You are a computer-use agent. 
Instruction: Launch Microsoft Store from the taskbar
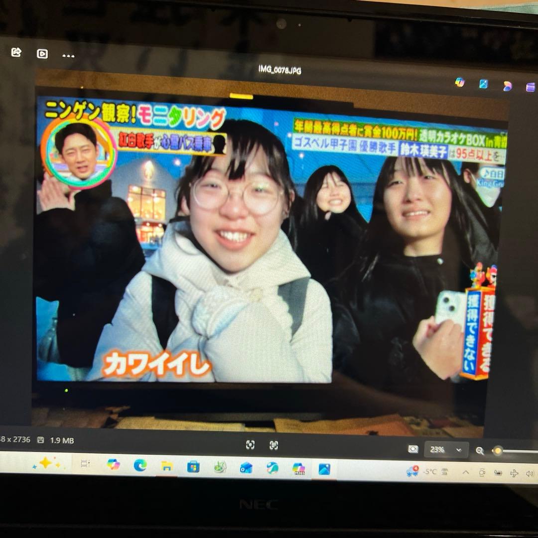tap(193, 466)
